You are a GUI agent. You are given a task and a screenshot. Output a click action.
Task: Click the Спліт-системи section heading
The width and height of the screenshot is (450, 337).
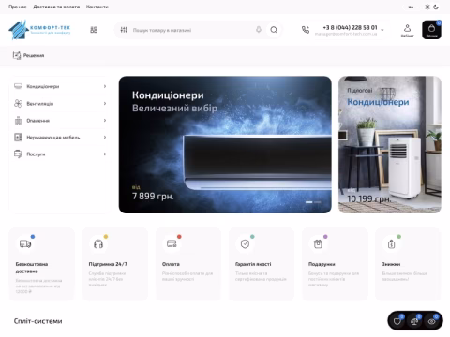37,321
